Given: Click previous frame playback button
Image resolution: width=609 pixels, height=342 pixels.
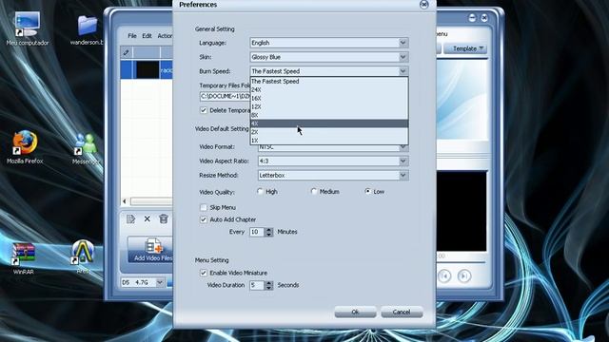Looking at the screenshot, I should coord(444,276).
